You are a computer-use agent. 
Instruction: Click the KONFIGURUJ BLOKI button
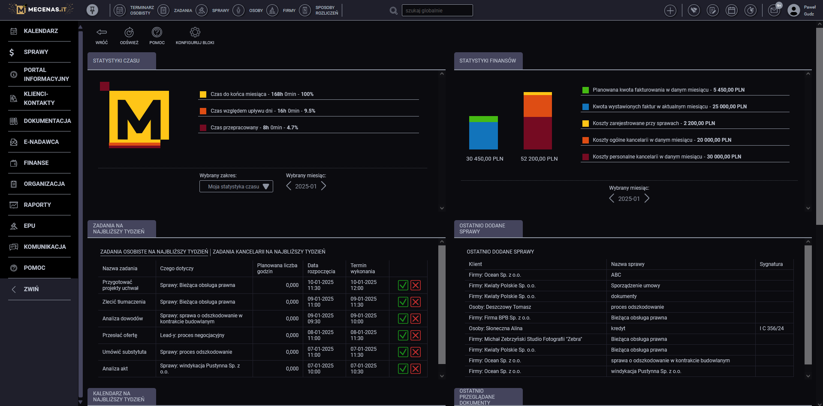pyautogui.click(x=195, y=36)
